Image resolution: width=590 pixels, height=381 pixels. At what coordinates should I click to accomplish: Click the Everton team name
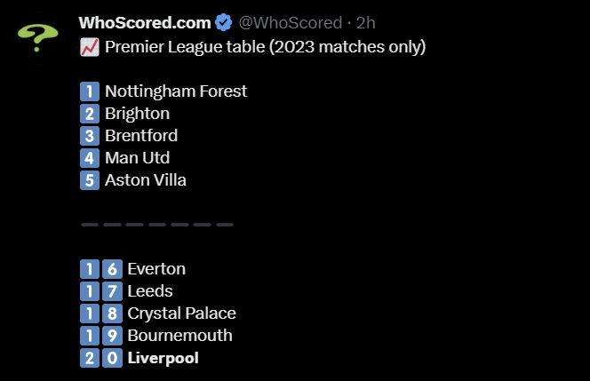pyautogui.click(x=156, y=269)
